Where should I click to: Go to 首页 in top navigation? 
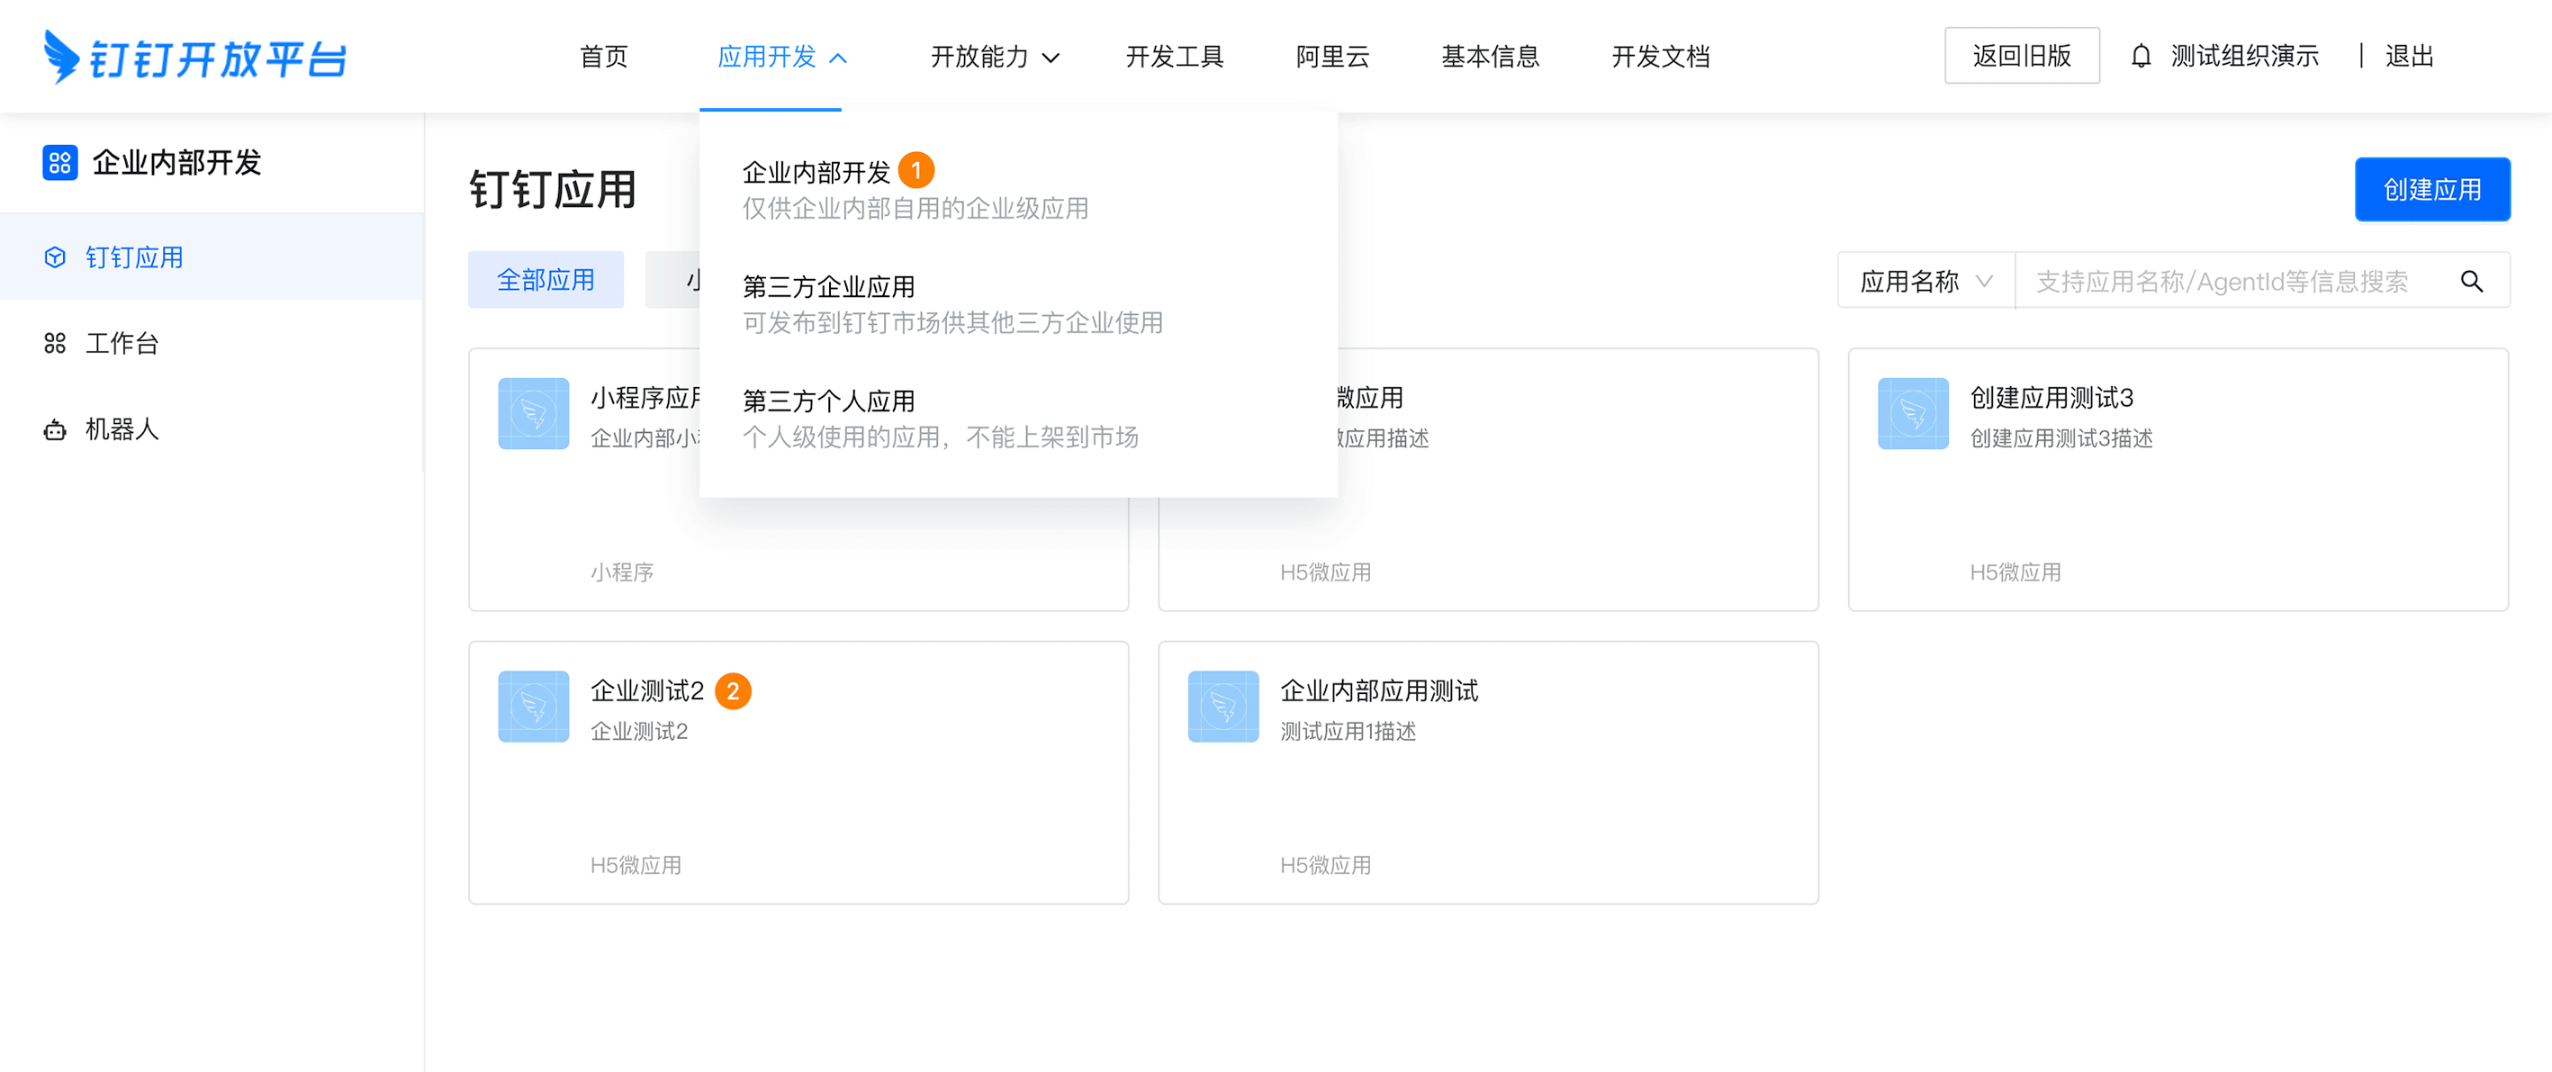603,57
